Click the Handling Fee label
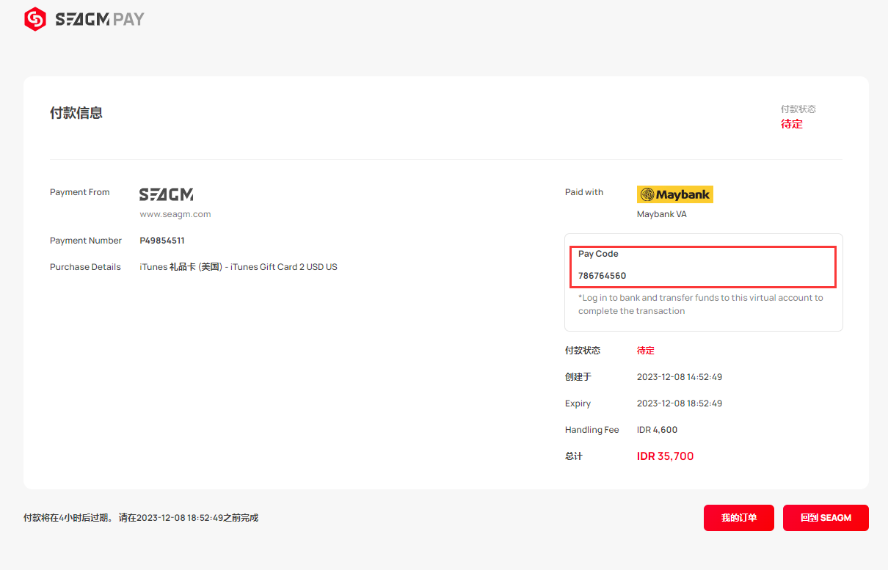 [x=592, y=430]
